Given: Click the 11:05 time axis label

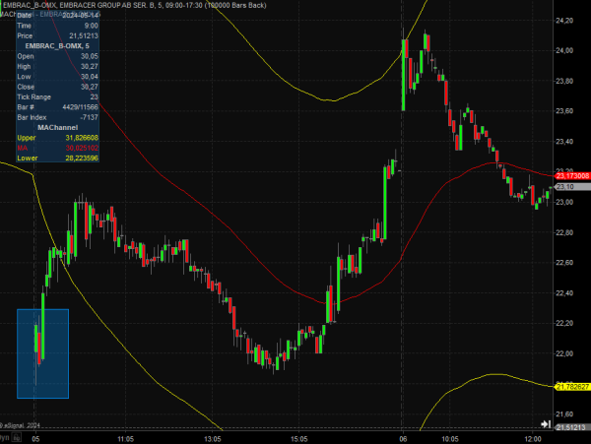Looking at the screenshot, I should (125, 439).
